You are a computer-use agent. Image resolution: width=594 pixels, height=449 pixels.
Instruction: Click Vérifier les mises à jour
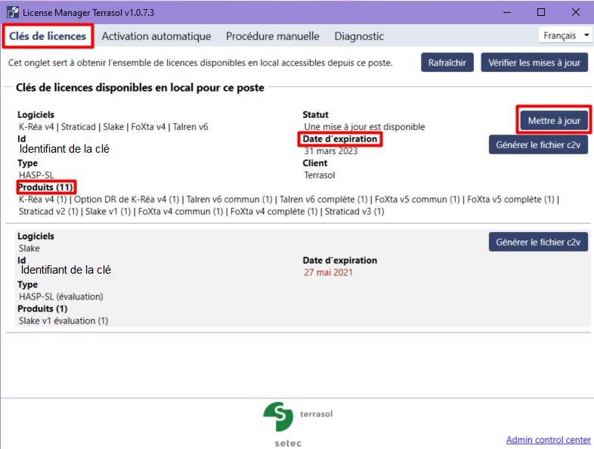[x=534, y=63]
